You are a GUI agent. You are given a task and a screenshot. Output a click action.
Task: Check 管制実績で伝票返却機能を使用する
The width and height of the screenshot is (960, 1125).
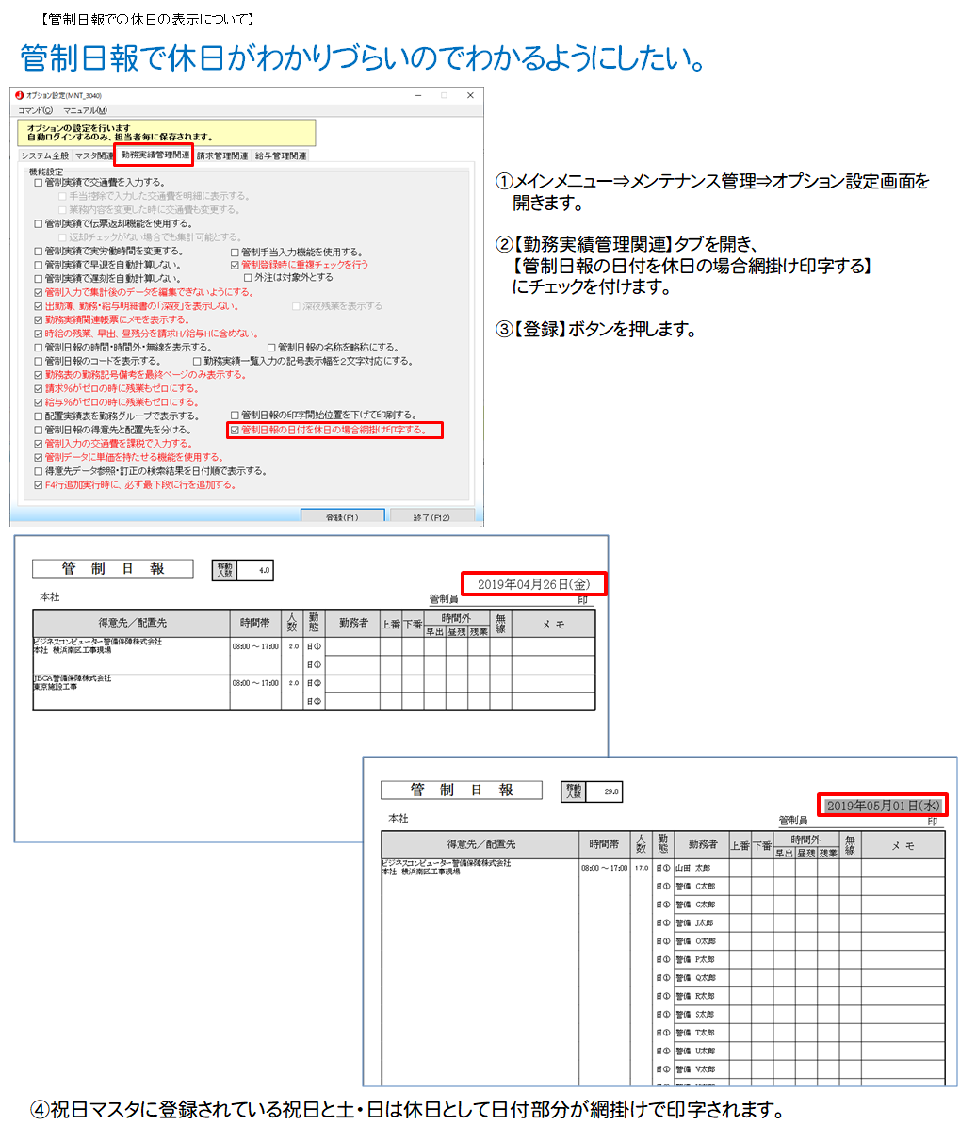(x=39, y=224)
